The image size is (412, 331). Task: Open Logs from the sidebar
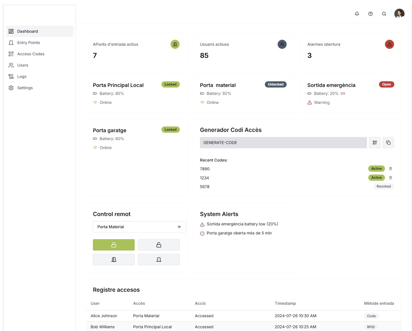[x=22, y=77]
